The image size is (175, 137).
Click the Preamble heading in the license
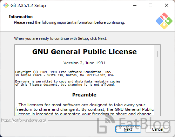[84, 95]
